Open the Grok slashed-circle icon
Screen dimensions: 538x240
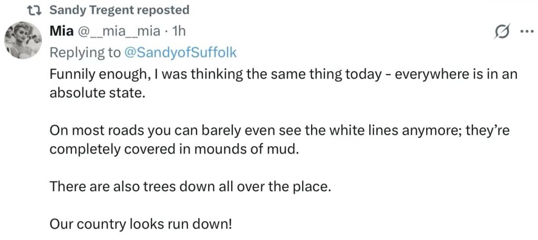[502, 32]
